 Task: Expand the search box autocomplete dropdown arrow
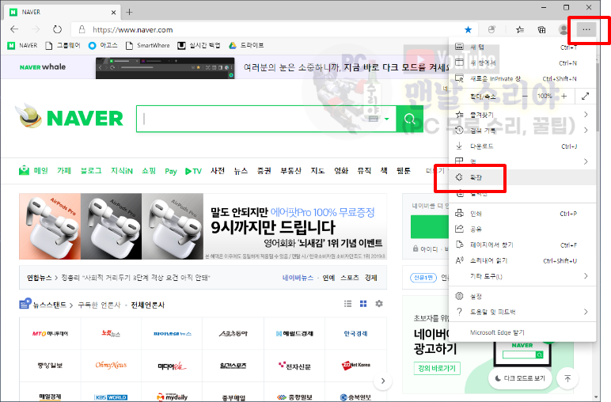point(386,119)
